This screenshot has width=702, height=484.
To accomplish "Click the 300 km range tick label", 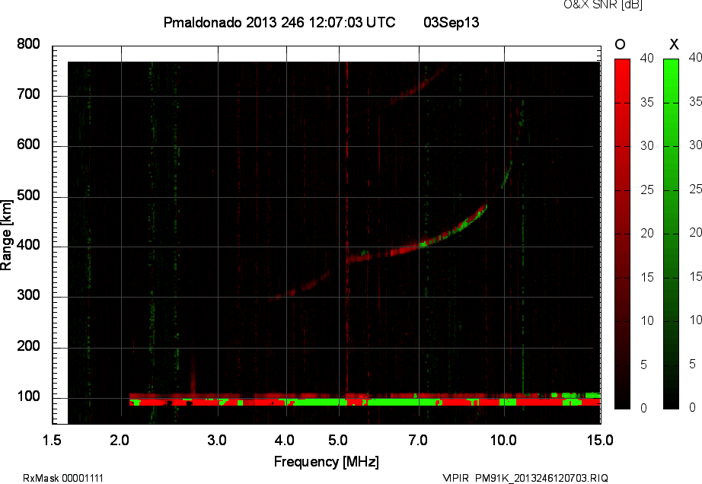I will 28,295.
